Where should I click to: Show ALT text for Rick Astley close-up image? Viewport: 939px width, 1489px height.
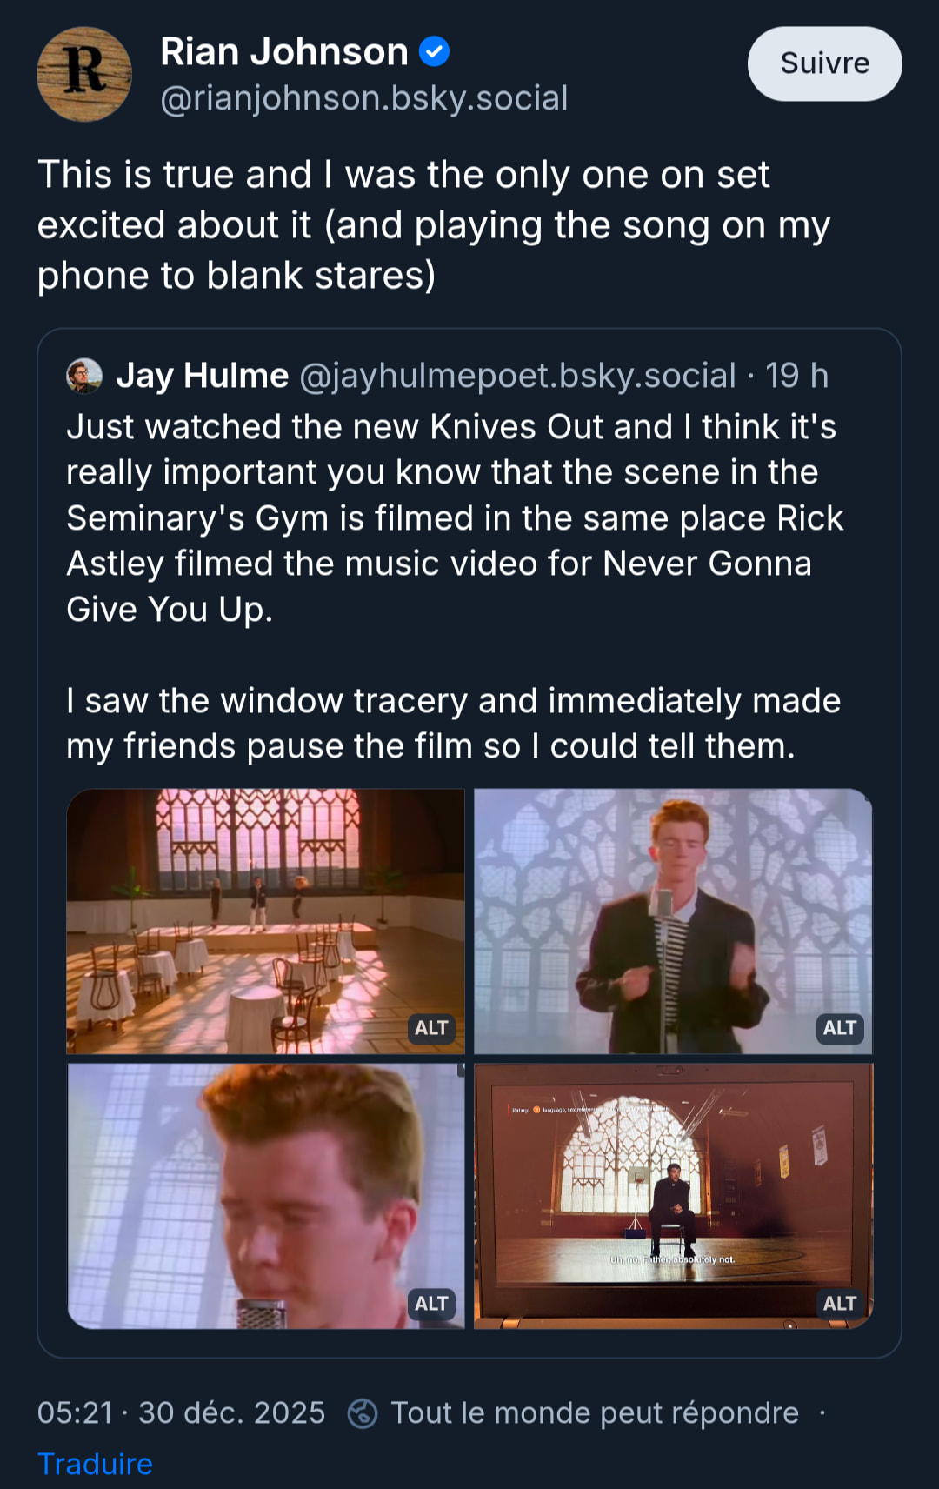[431, 1303]
